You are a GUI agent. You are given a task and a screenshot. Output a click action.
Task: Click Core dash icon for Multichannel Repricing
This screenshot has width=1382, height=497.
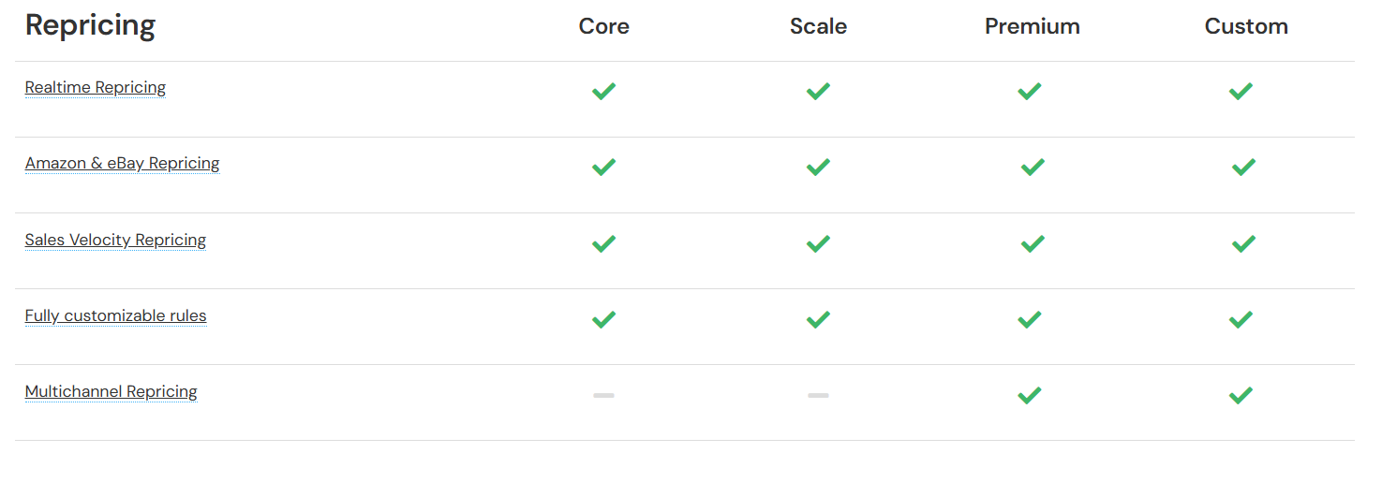click(x=603, y=395)
